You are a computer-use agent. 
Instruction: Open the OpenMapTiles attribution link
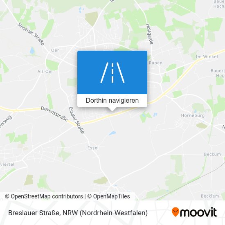click(109, 196)
